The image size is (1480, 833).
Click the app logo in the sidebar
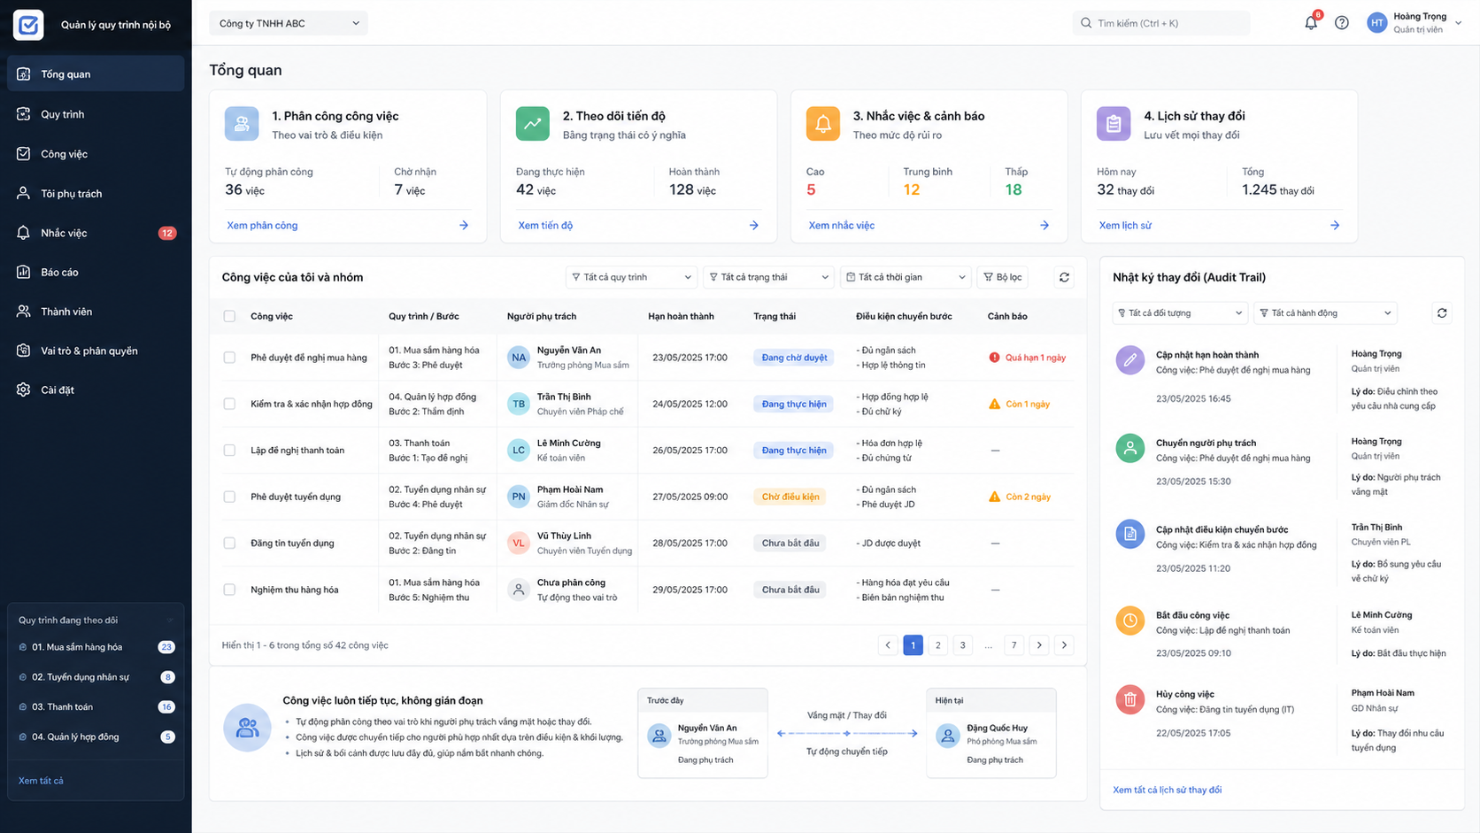[x=28, y=25]
